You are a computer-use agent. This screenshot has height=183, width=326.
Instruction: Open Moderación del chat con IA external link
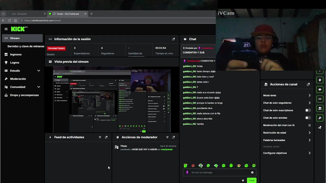310,125
